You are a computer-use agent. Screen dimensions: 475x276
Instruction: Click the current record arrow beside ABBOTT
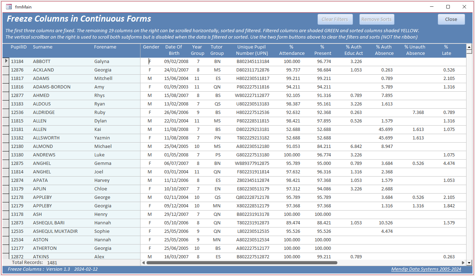(6, 61)
